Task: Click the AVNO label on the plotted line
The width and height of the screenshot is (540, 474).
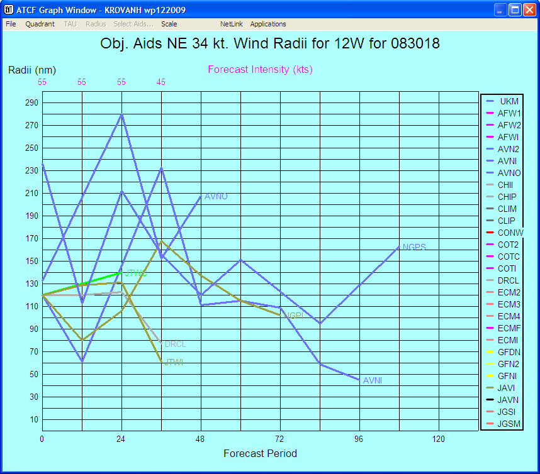Action: click(216, 197)
